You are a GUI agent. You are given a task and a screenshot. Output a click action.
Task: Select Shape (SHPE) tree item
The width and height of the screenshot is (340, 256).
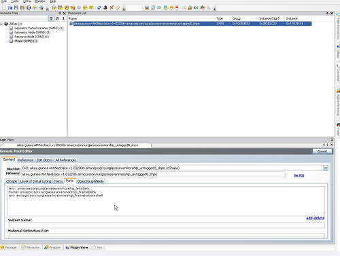tap(26, 41)
